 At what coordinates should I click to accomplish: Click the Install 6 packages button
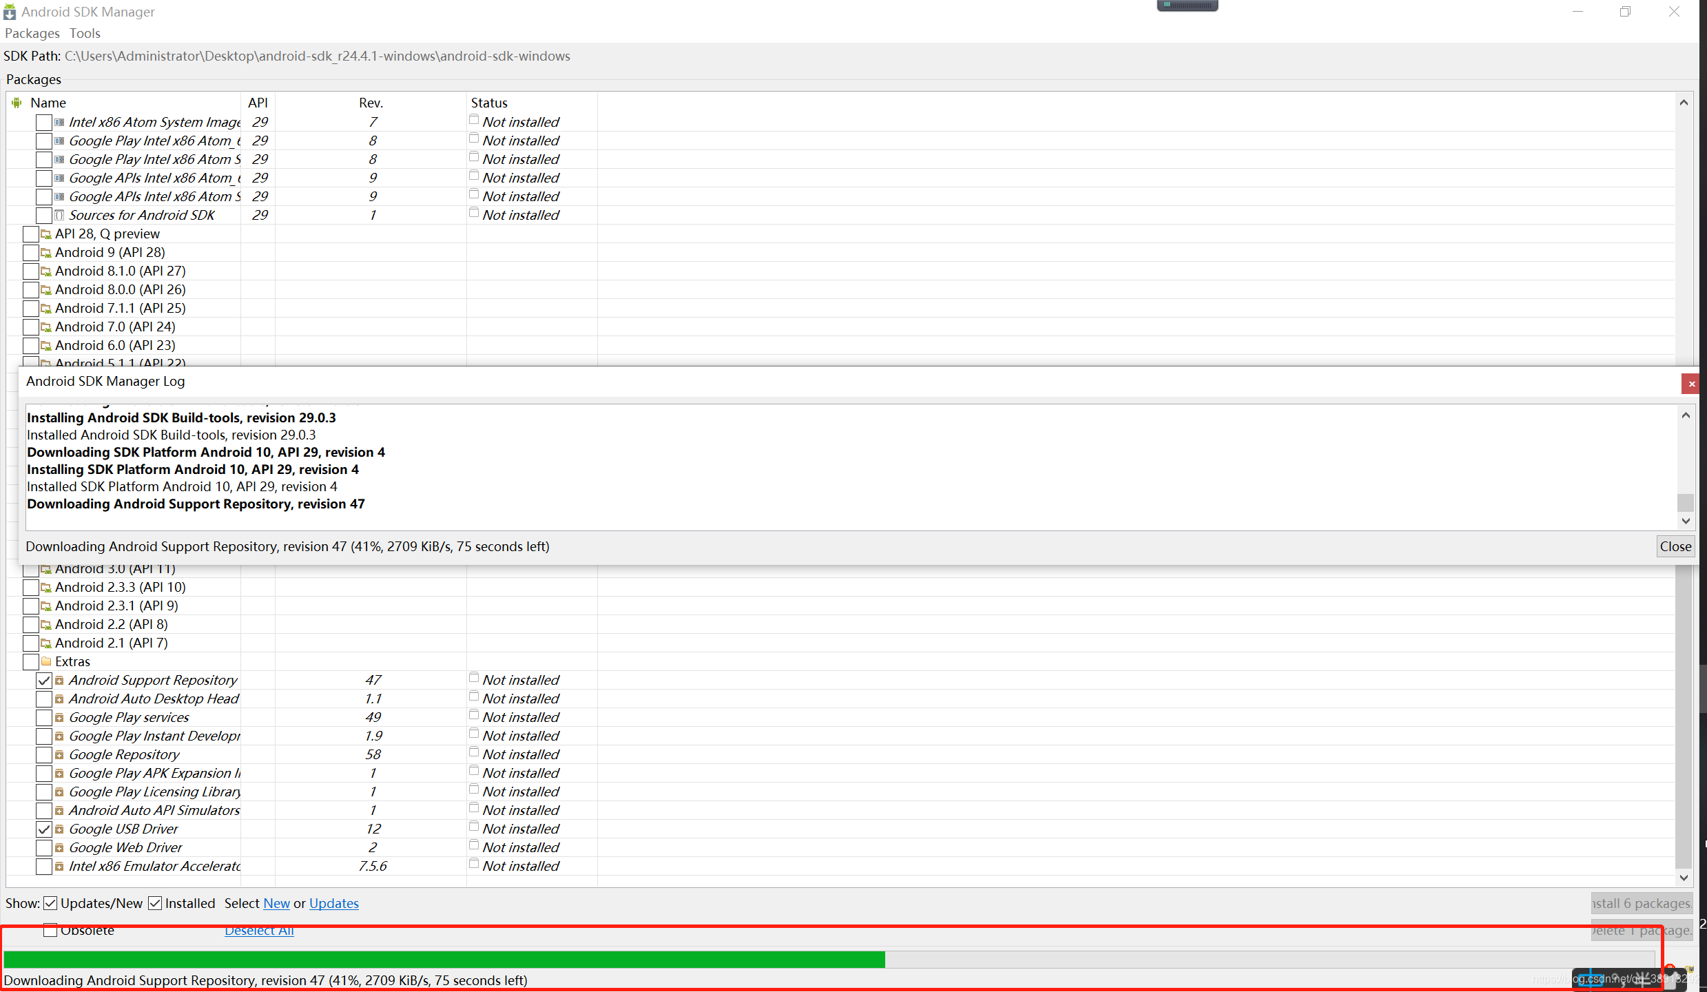(x=1642, y=903)
